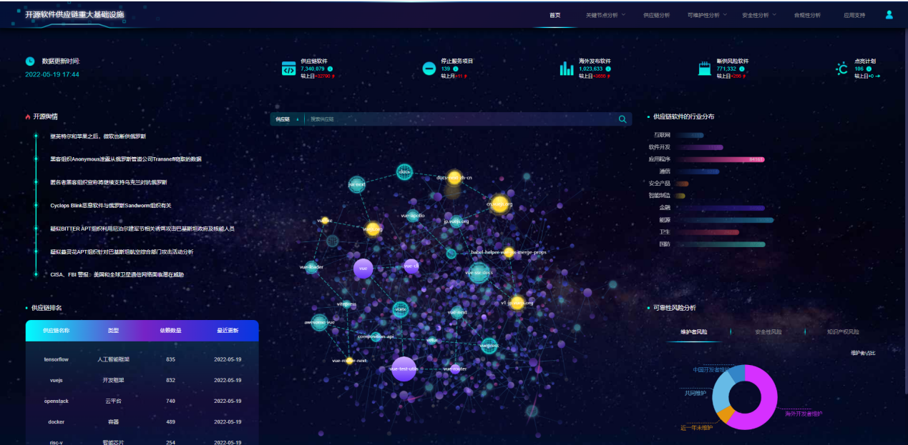Switch to the 维护者风险 tab
The width and height of the screenshot is (908, 445).
tap(693, 331)
